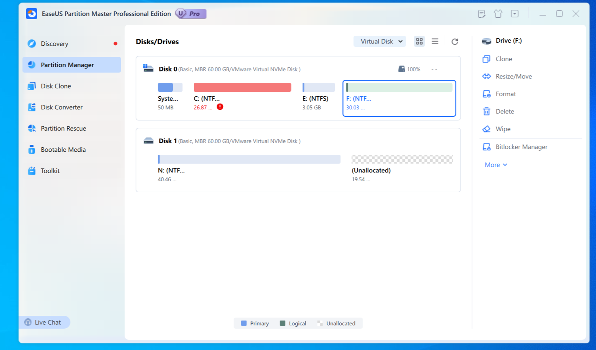The height and width of the screenshot is (350, 596).
Task: Click Format for drive F:
Action: [x=506, y=94]
